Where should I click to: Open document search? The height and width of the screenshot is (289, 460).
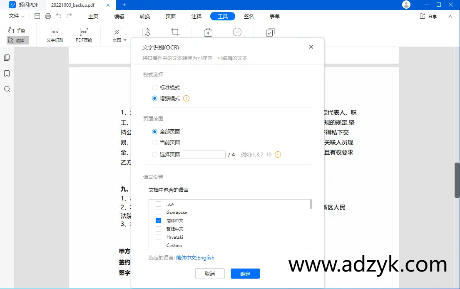(7, 89)
